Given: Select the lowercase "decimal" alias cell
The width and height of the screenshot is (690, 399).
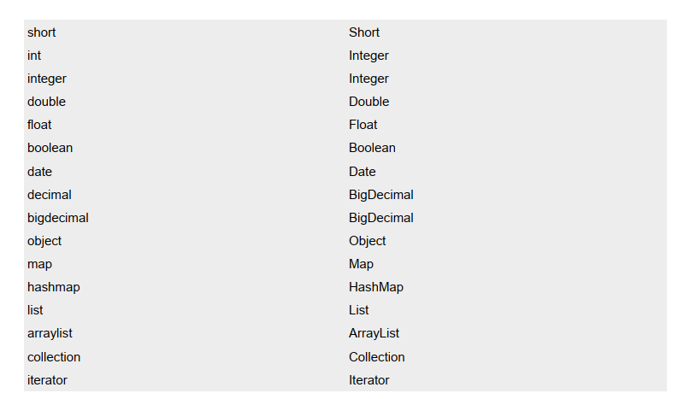Looking at the screenshot, I should [50, 195].
